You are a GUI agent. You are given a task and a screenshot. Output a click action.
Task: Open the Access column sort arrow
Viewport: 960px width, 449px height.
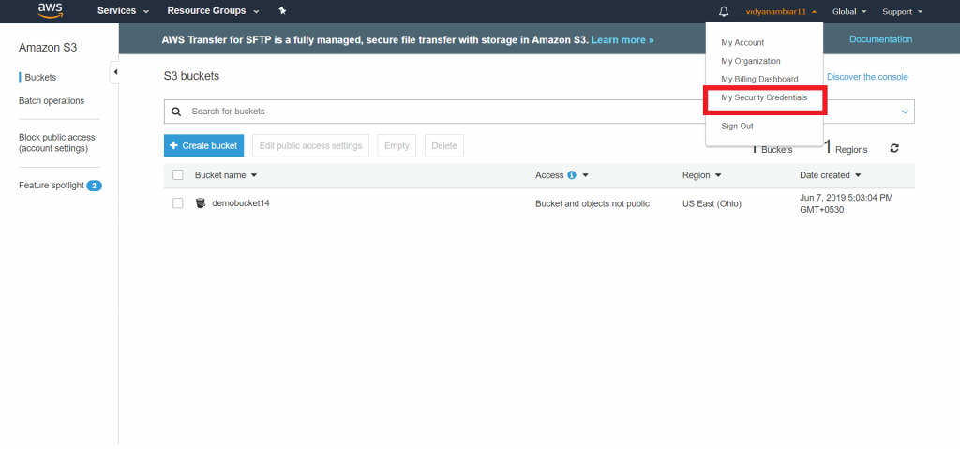point(585,175)
